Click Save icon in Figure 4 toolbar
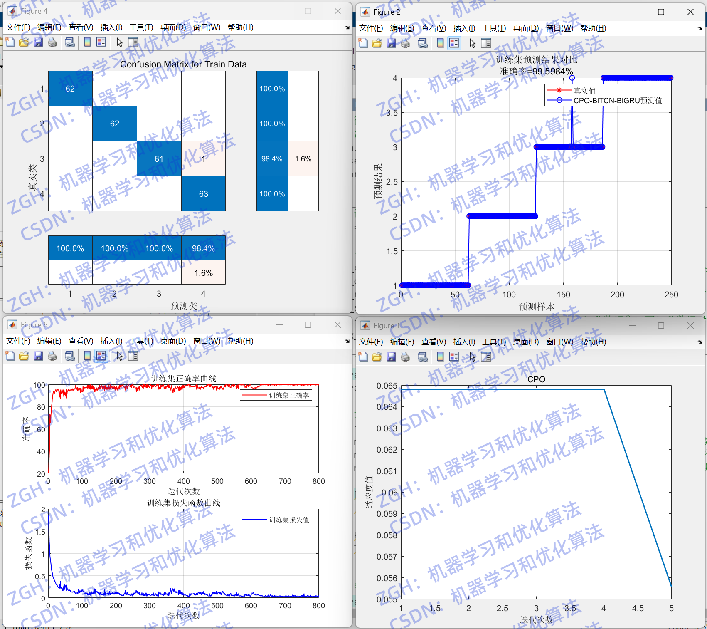707x629 pixels. pos(38,42)
